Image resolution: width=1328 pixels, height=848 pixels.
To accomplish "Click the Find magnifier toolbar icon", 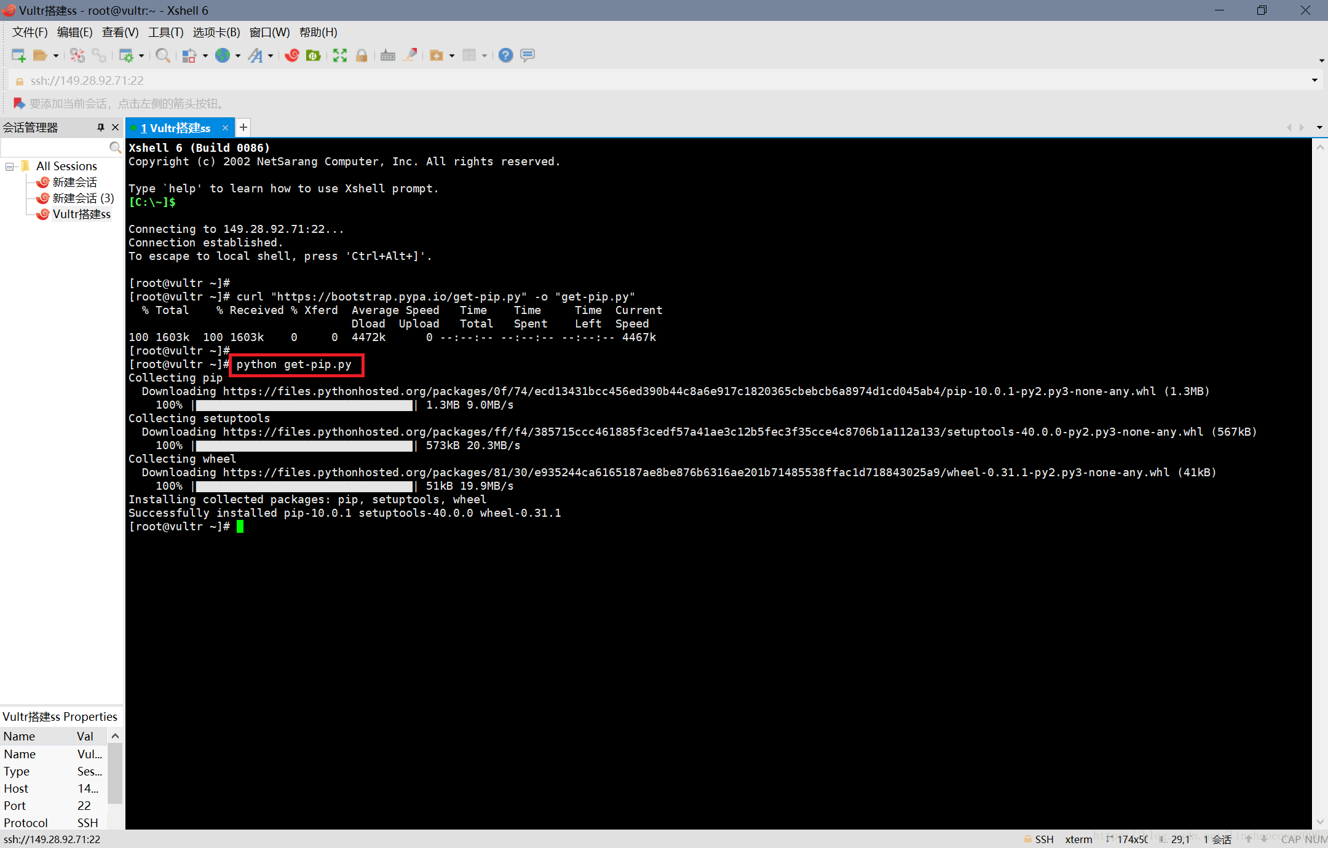I will 162,55.
